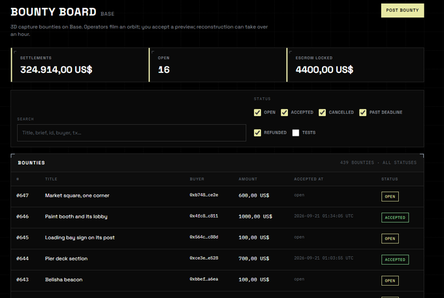The width and height of the screenshot is (444, 298).
Task: Click accepted timestamp 2026-09-21 01:03:55 UTC
Action: pos(323,258)
